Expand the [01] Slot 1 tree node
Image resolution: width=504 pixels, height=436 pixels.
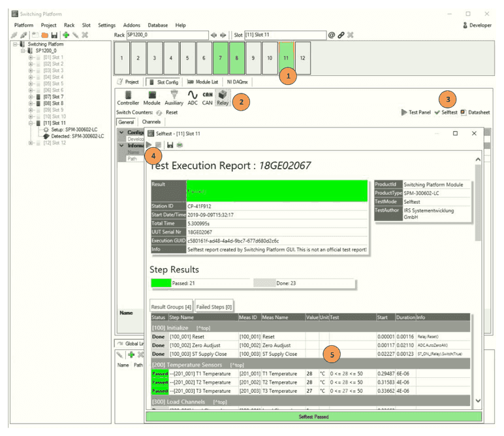(31, 58)
